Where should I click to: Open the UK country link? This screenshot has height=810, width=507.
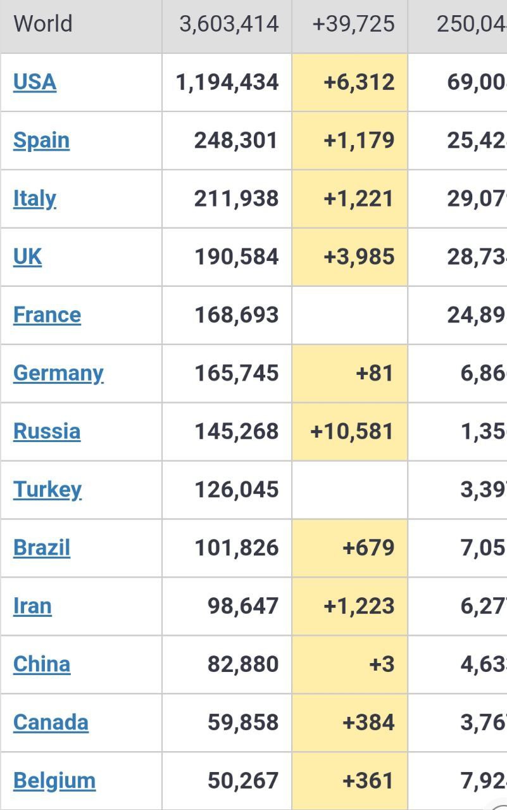tap(28, 257)
